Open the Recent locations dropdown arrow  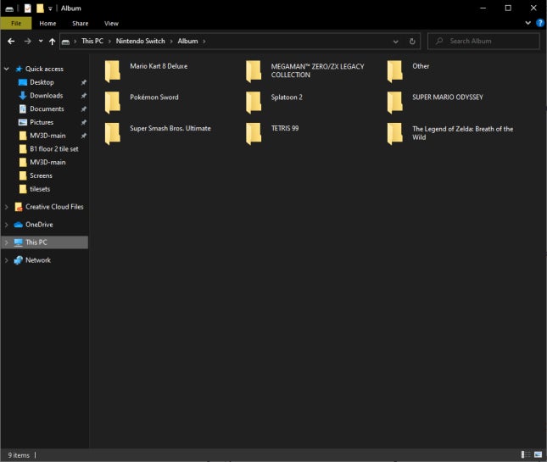tap(41, 42)
